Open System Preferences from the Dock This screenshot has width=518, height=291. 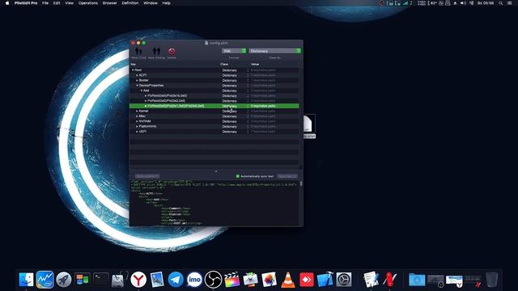tap(344, 280)
